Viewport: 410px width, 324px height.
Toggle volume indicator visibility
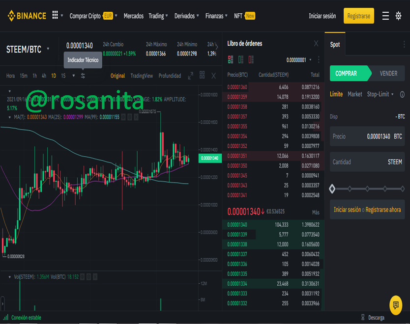pos(83,277)
